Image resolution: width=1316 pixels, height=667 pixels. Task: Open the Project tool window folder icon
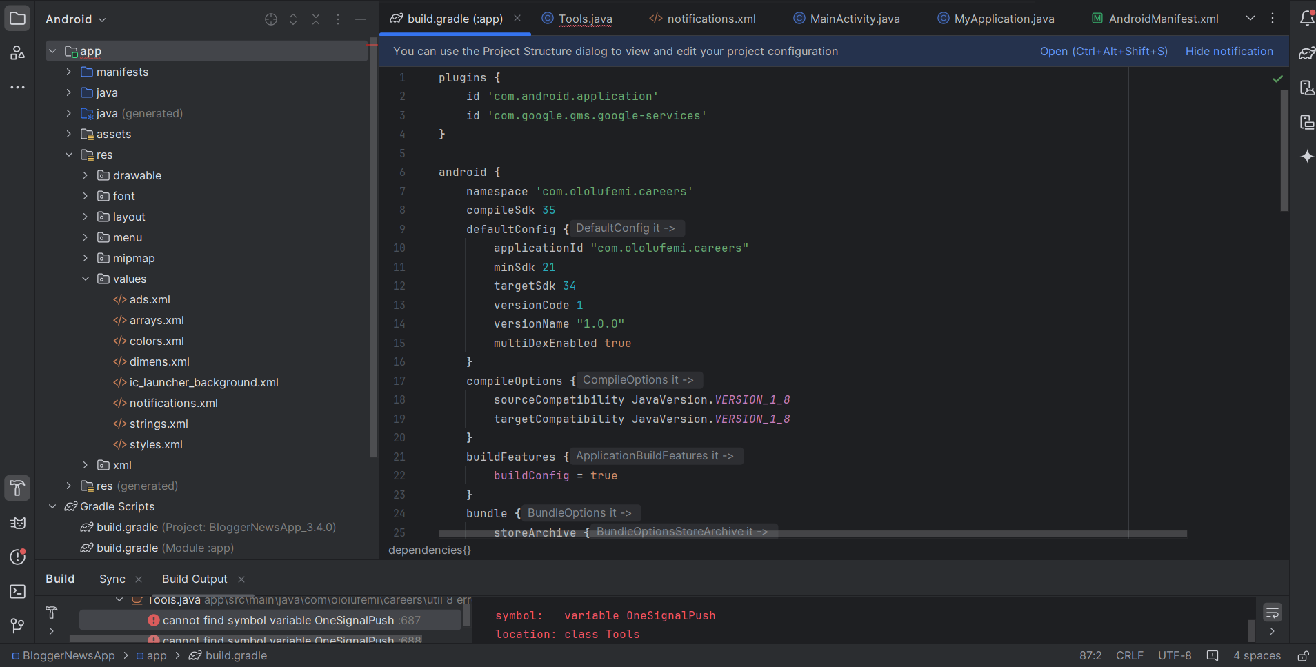[17, 19]
